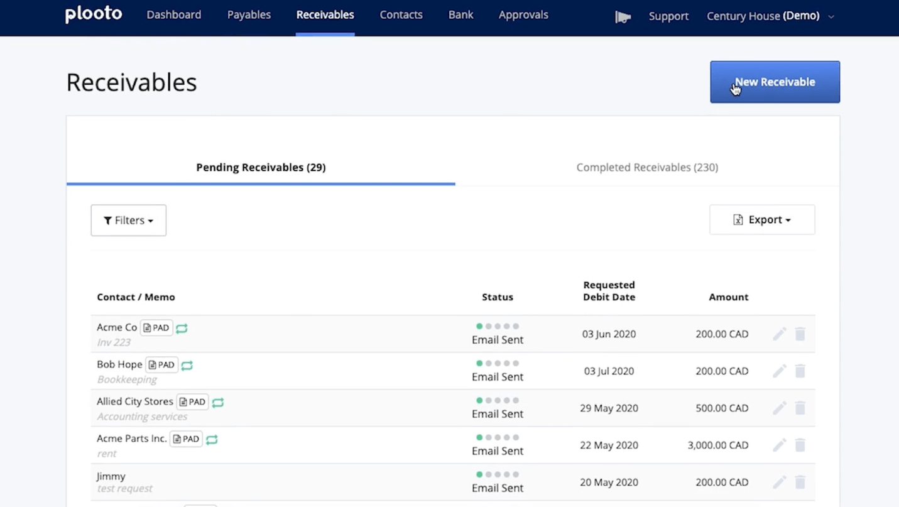Viewport: 899px width, 507px height.
Task: Create a New Receivable
Action: coord(775,82)
